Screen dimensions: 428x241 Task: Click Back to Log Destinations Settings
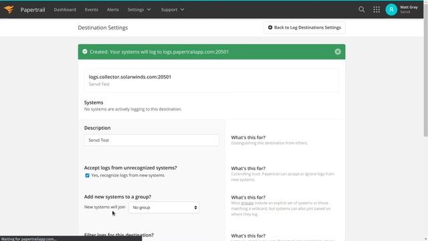[304, 27]
